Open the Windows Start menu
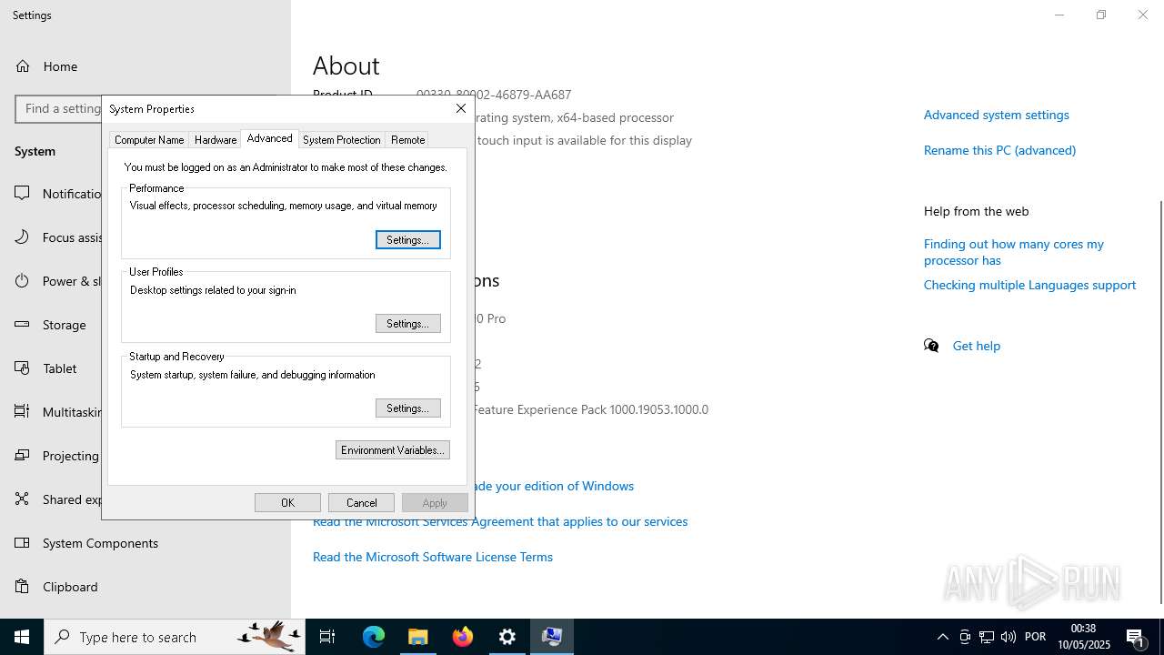 (22, 637)
